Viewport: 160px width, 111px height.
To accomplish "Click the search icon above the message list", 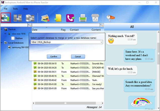I will click(102, 25).
